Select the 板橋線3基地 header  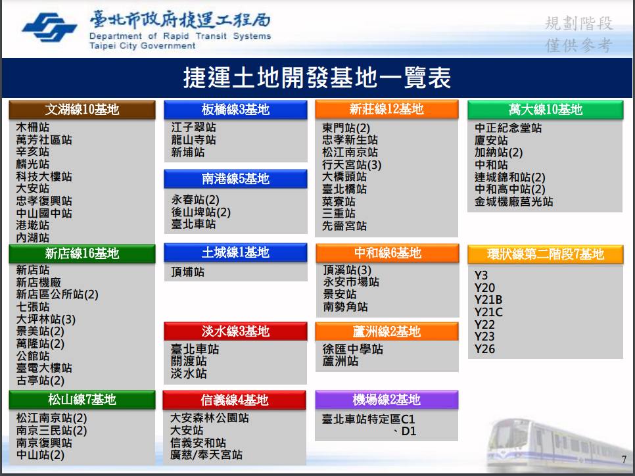(236, 110)
